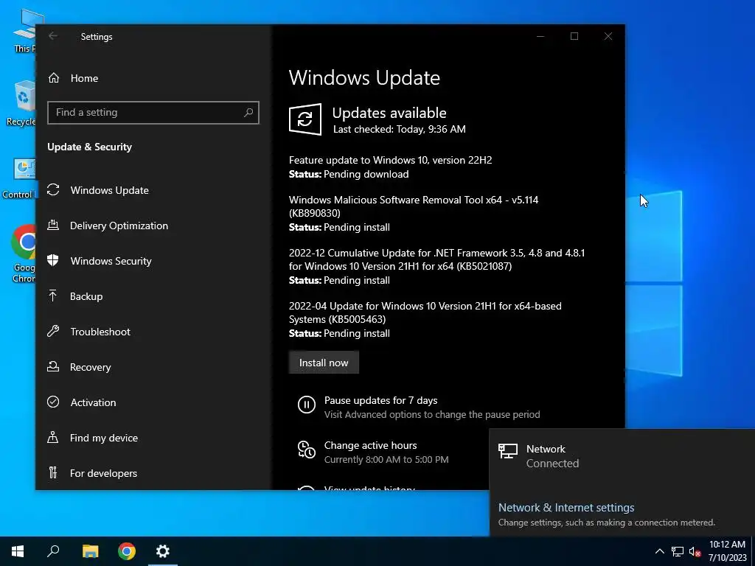Image resolution: width=755 pixels, height=566 pixels.
Task: Click the Updates available refresh icon
Action: (x=305, y=119)
